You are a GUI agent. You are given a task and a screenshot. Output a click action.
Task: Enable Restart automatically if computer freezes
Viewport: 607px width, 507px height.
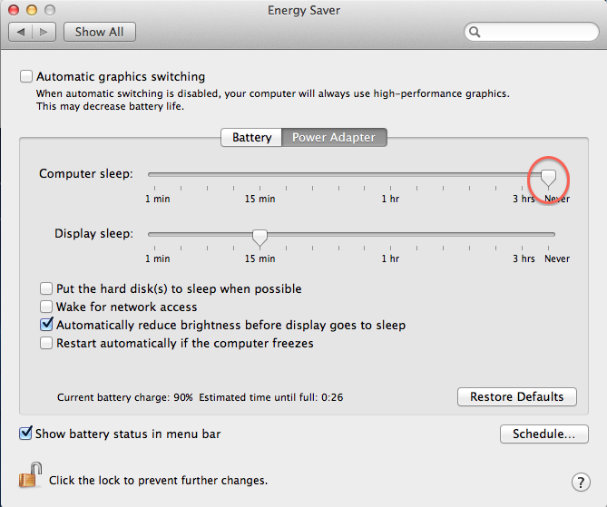point(47,344)
